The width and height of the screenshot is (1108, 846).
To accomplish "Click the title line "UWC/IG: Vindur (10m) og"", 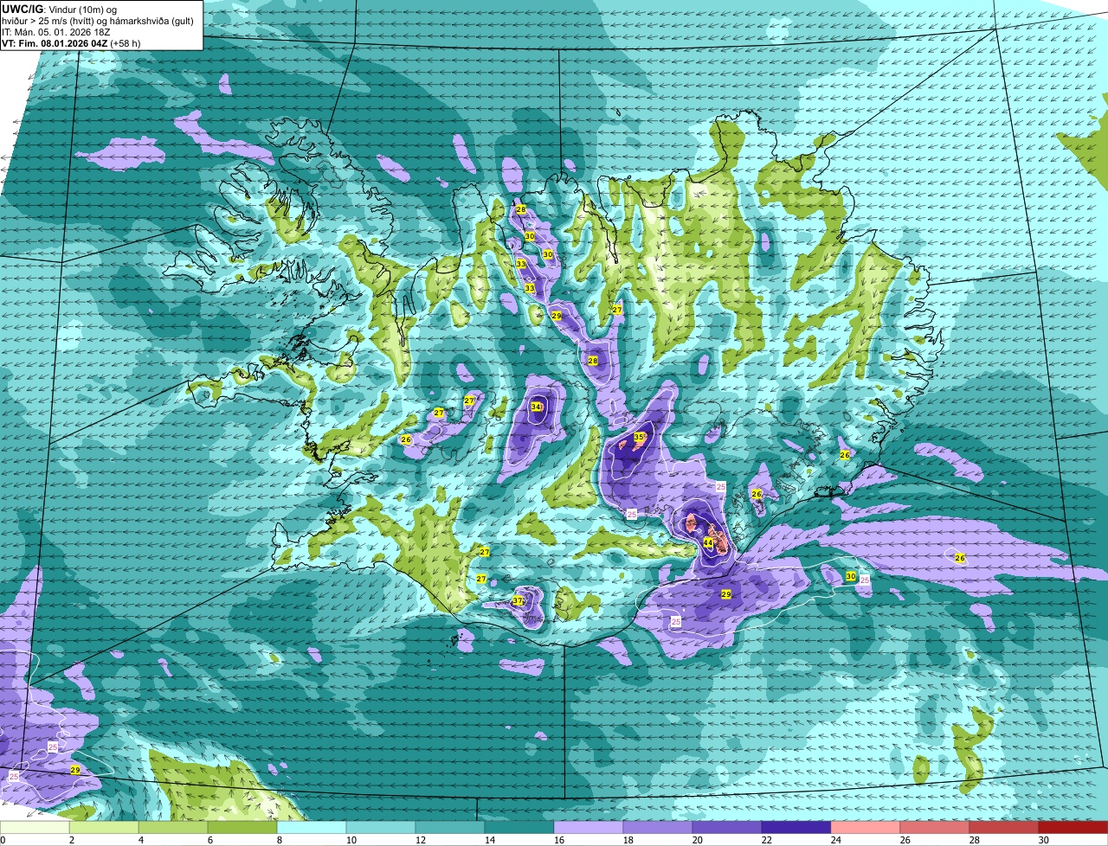I will 60,9.
